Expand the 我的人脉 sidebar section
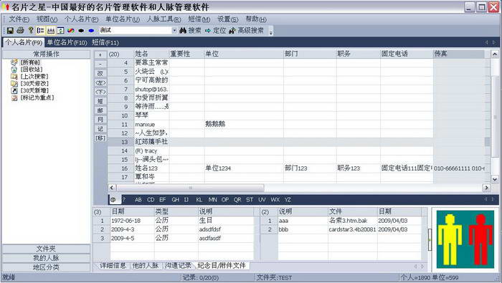502x283 pixels. [x=46, y=258]
